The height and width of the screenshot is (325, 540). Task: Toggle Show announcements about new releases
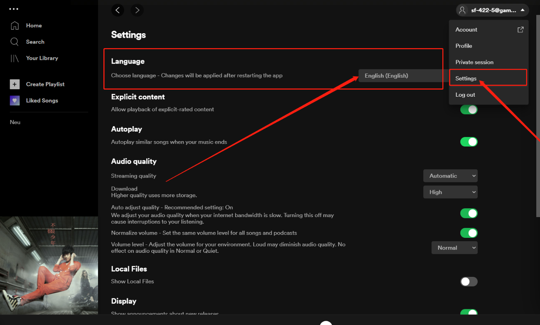click(x=469, y=313)
